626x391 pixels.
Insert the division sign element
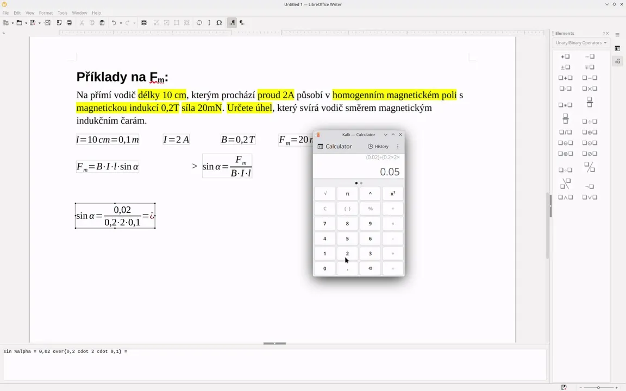(x=590, y=121)
